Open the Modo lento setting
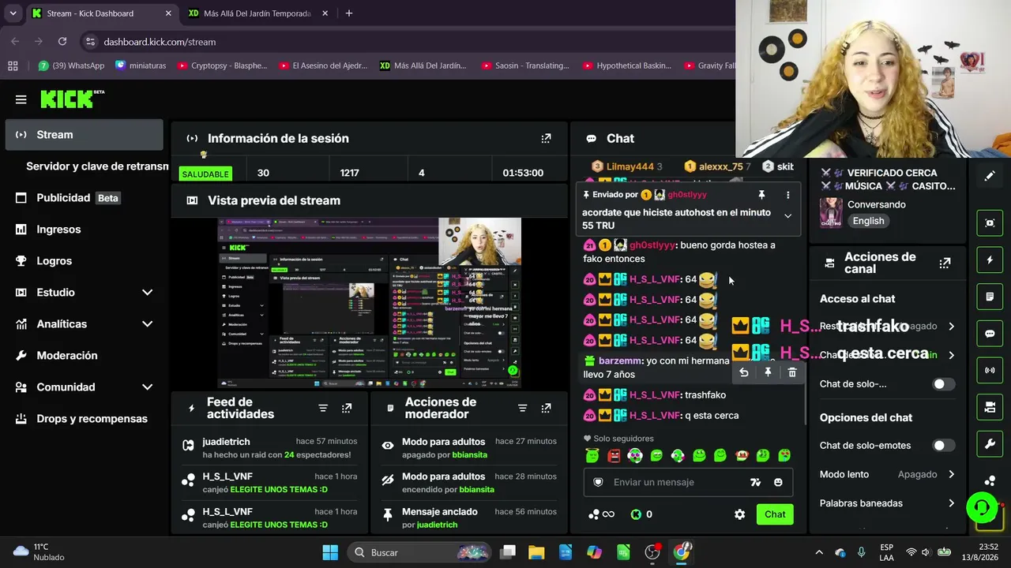Viewport: 1011px width, 568px height. 888,474
